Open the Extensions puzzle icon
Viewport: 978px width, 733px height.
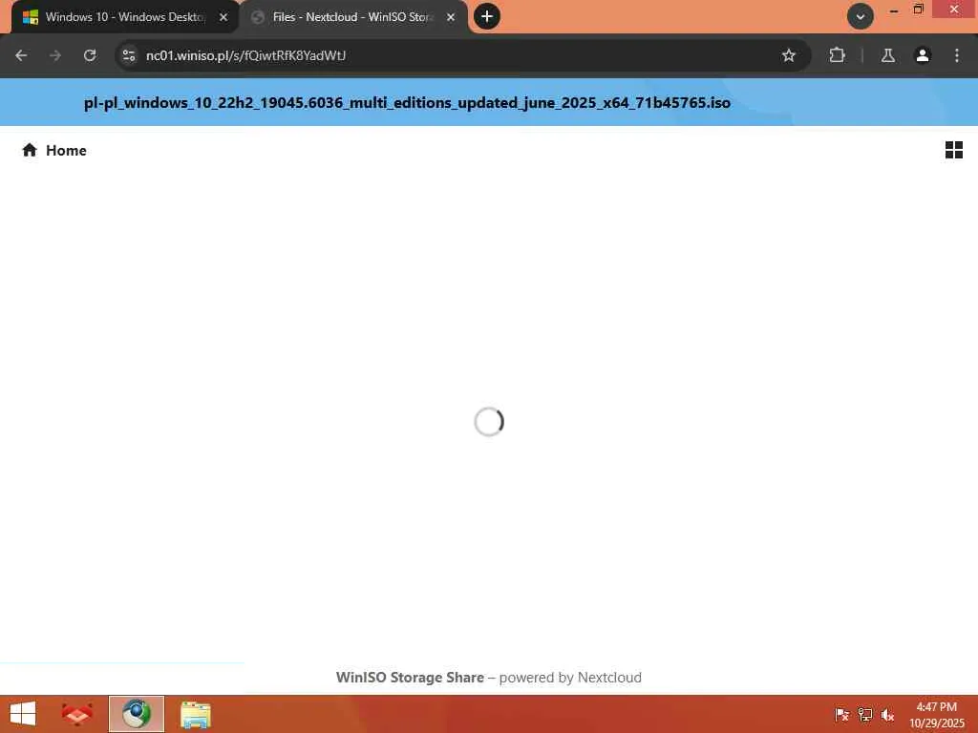point(837,55)
